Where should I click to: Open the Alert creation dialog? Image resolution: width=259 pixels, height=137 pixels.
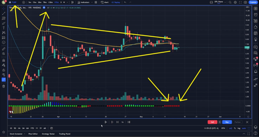tap(105, 2)
